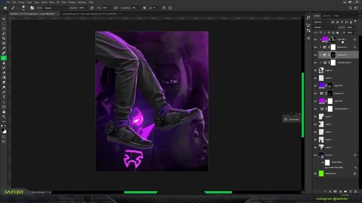The width and height of the screenshot is (362, 203).
Task: Open the Flow value dropdown
Action: coord(111,8)
